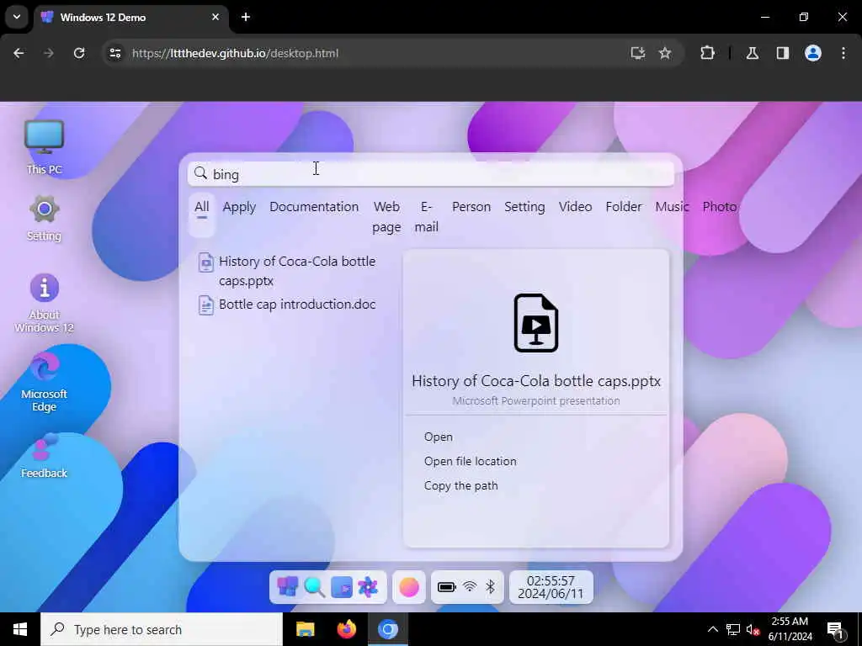Select the Apply search filter tab
Viewport: 862px width, 646px height.
click(239, 207)
